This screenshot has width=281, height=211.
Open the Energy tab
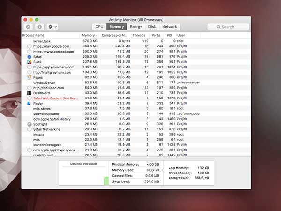136,27
